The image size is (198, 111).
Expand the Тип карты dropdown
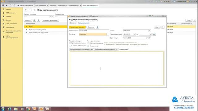[108, 34]
